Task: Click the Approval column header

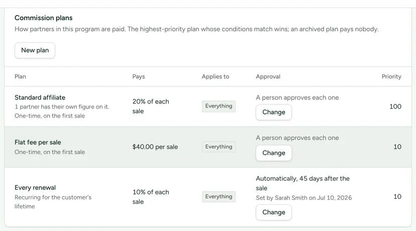Action: click(x=268, y=77)
